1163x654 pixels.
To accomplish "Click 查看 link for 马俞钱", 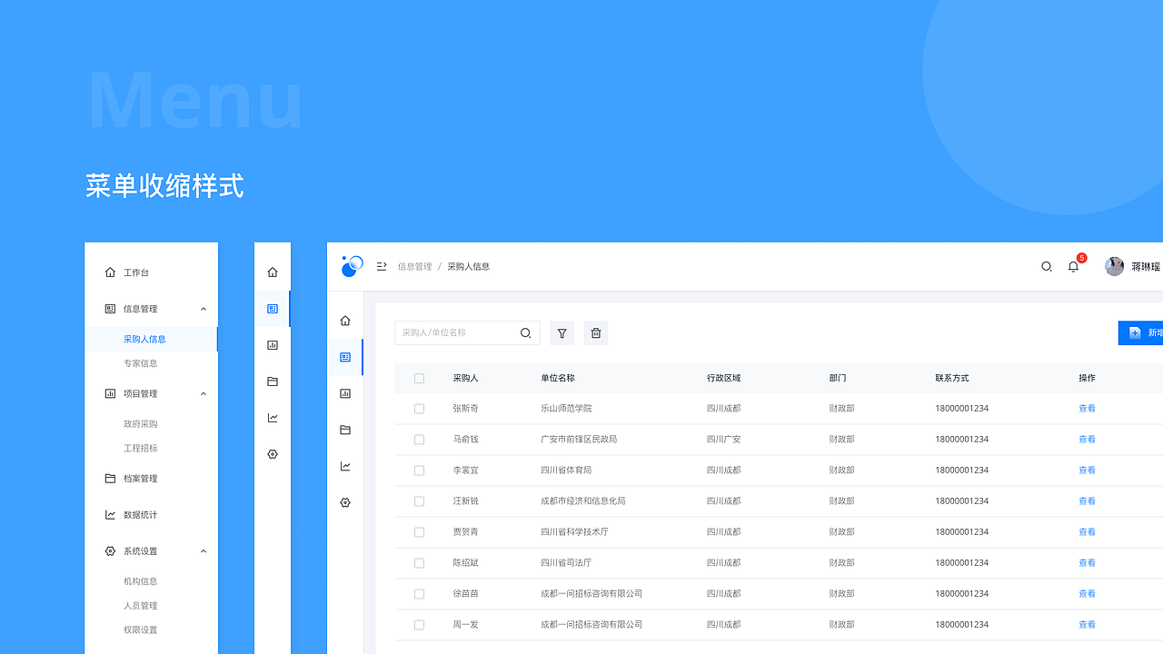I will (x=1087, y=440).
